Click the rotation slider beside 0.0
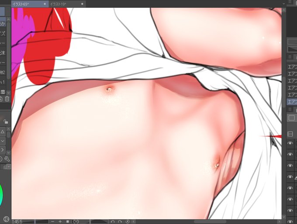Screen dimensions: 297x224 pos(99,221)
